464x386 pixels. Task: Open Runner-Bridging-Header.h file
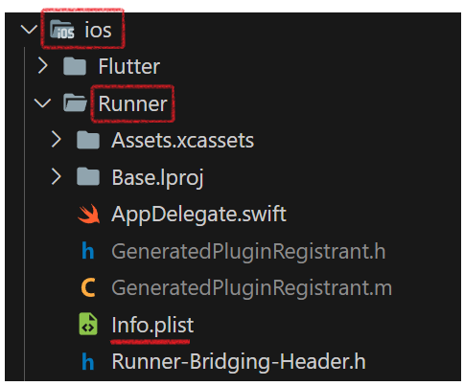pos(239,362)
